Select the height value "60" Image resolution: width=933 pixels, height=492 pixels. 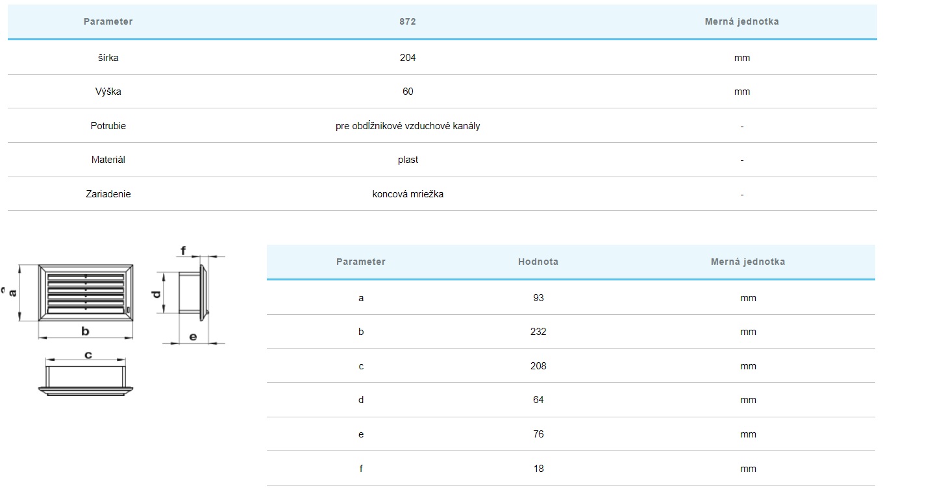coord(408,92)
